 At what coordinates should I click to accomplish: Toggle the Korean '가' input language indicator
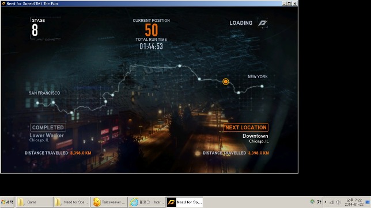point(319,202)
